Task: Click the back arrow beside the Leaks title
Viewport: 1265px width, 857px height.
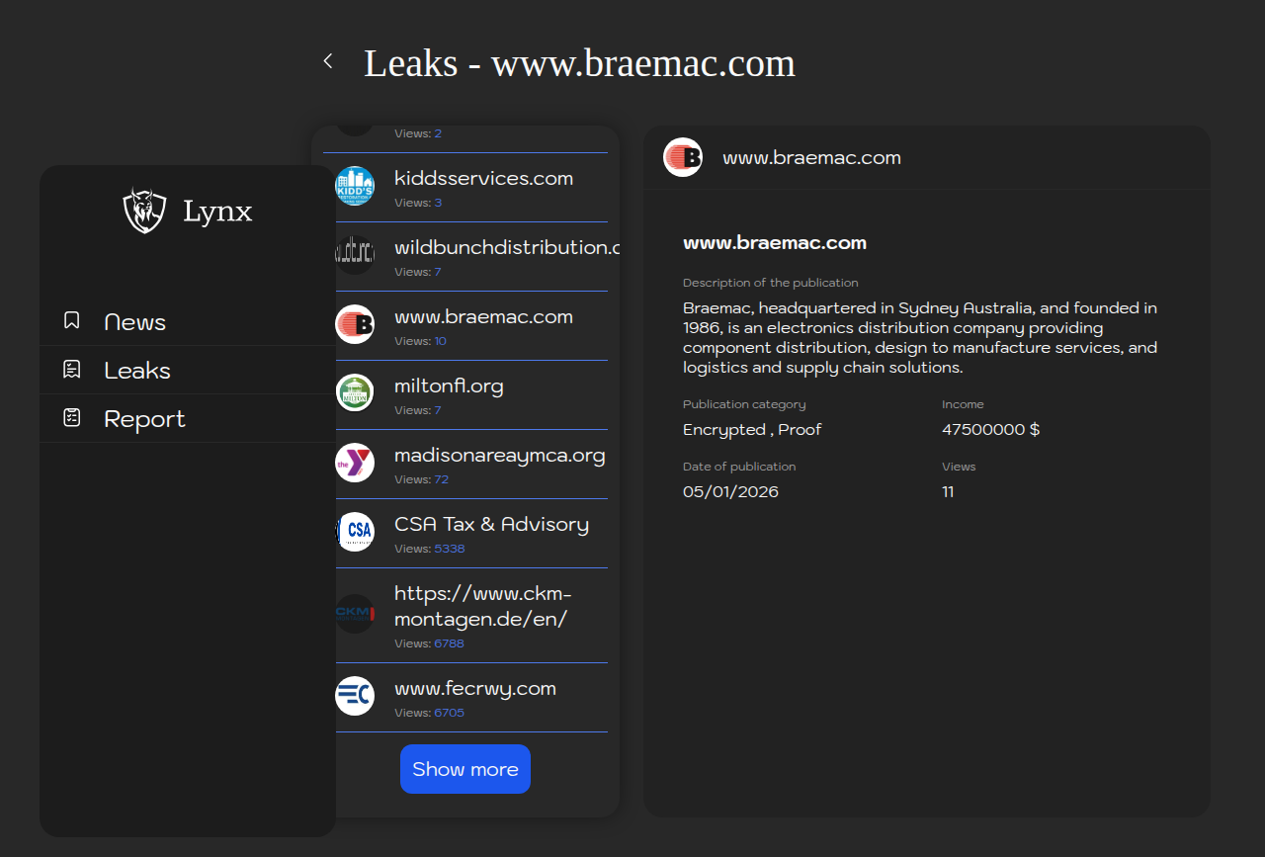Action: tap(328, 61)
